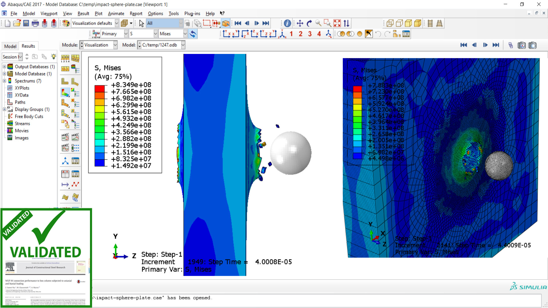Viewport: 548px width, 308px height.
Task: Click the Field Output dialog icon
Action: pyautogui.click(x=96, y=34)
